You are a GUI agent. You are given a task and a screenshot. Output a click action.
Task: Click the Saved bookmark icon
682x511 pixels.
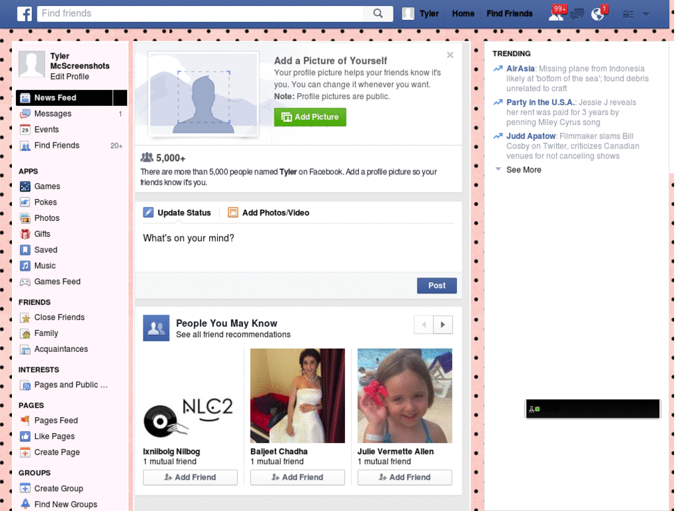point(25,250)
